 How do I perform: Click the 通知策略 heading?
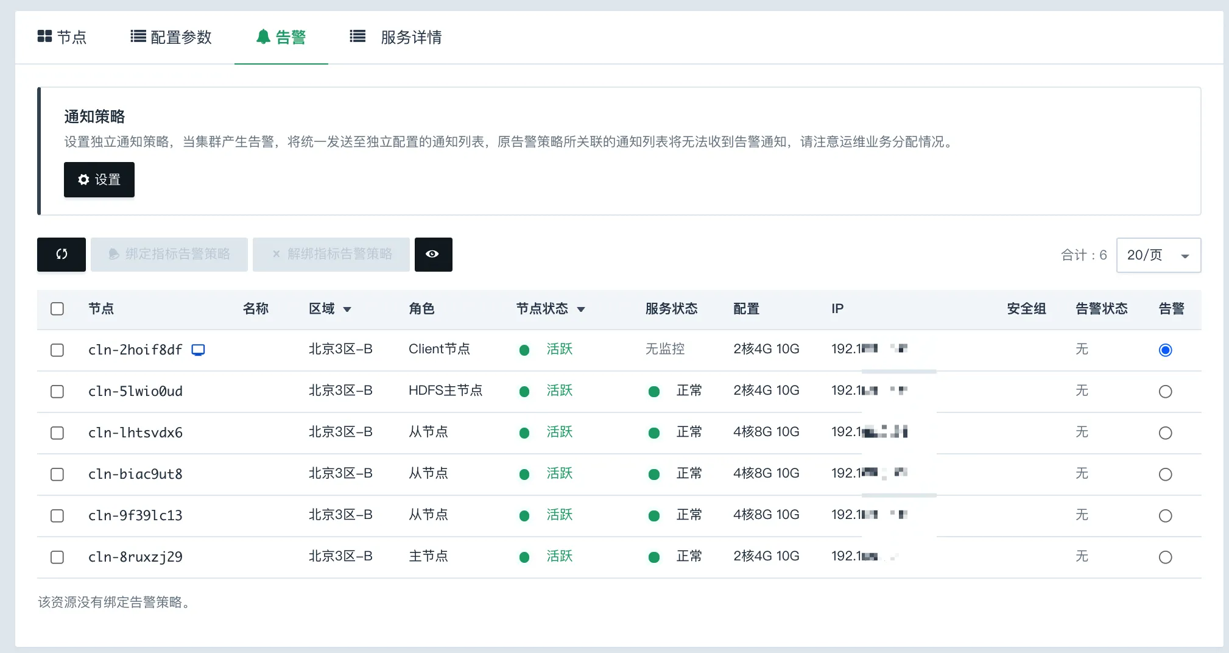(x=94, y=116)
